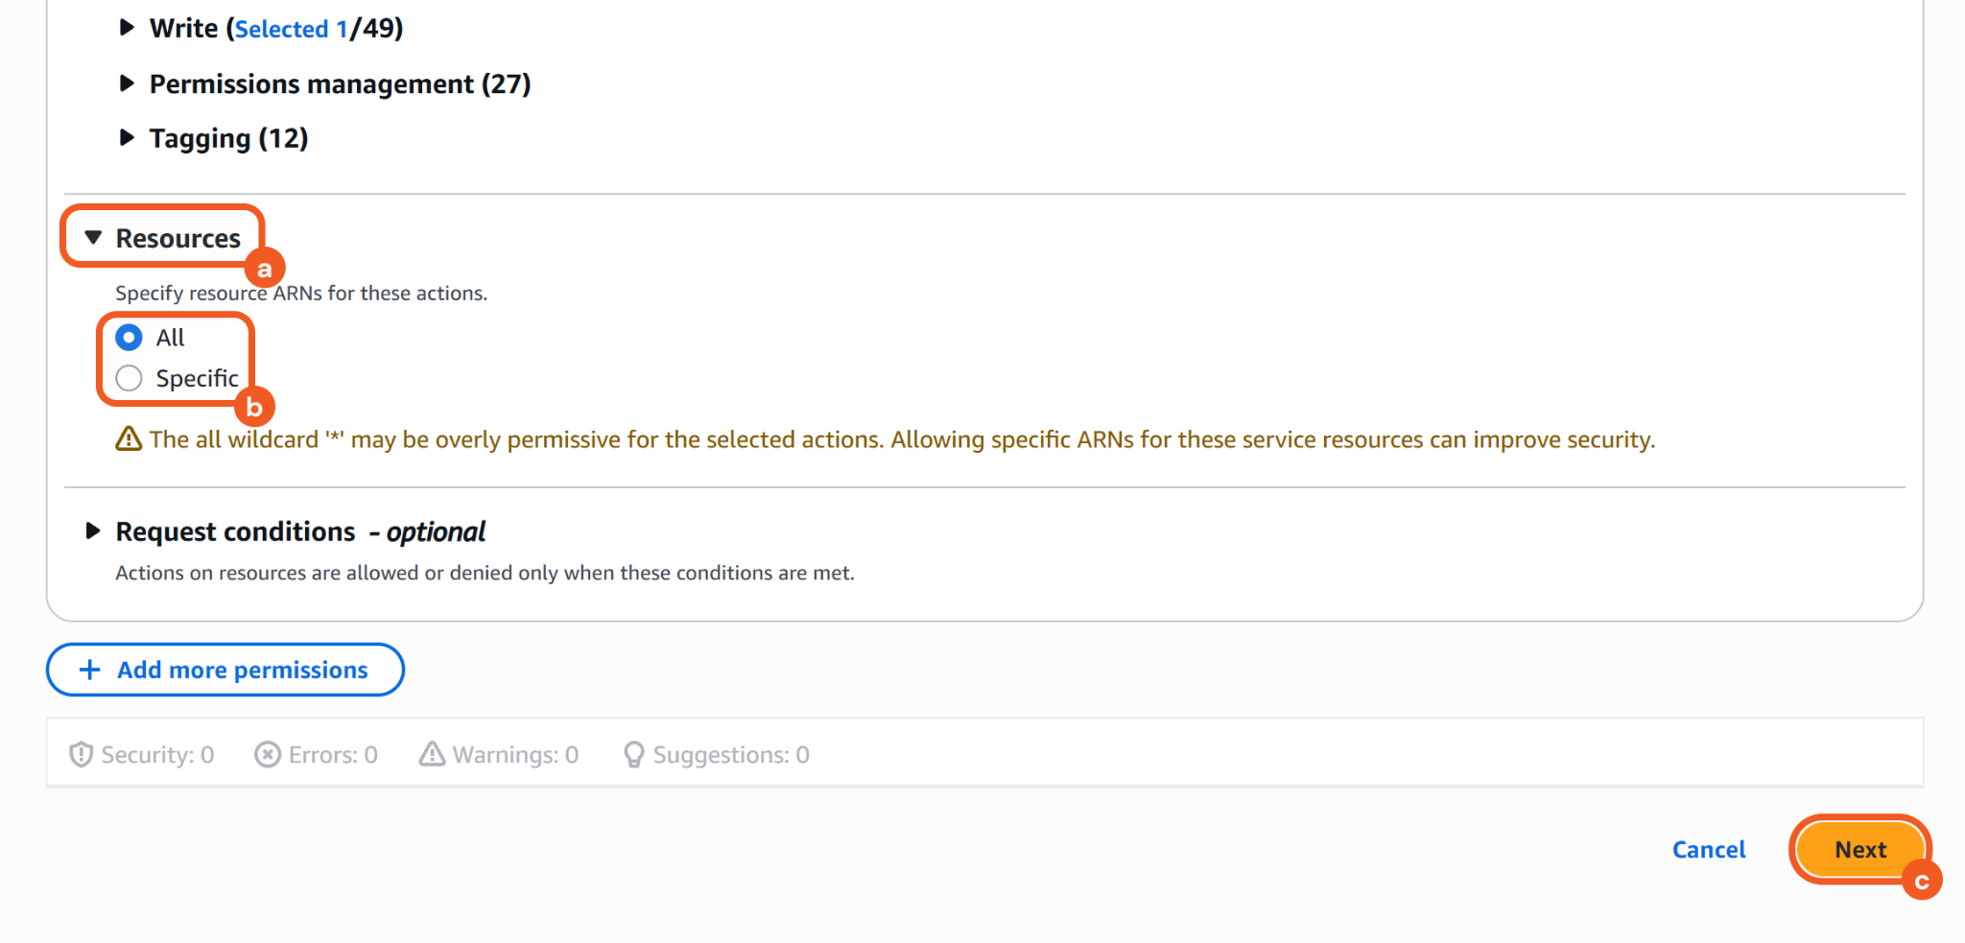1965x943 pixels.
Task: Click the Errors circle-x icon
Action: pyautogui.click(x=267, y=755)
